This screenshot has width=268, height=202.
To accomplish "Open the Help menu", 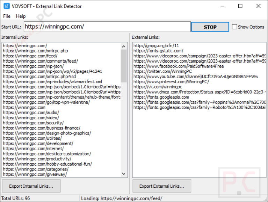I will click(x=21, y=16).
